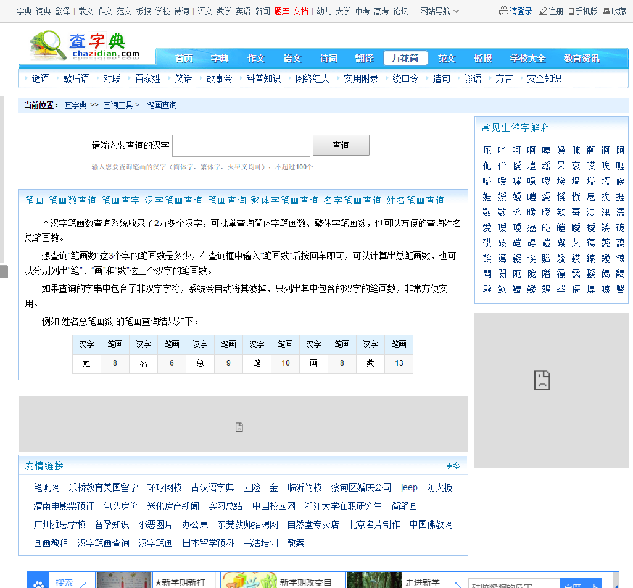This screenshot has width=633, height=588.
Task: Select 百家姓 in the sub-navigation bar
Action: (x=148, y=78)
